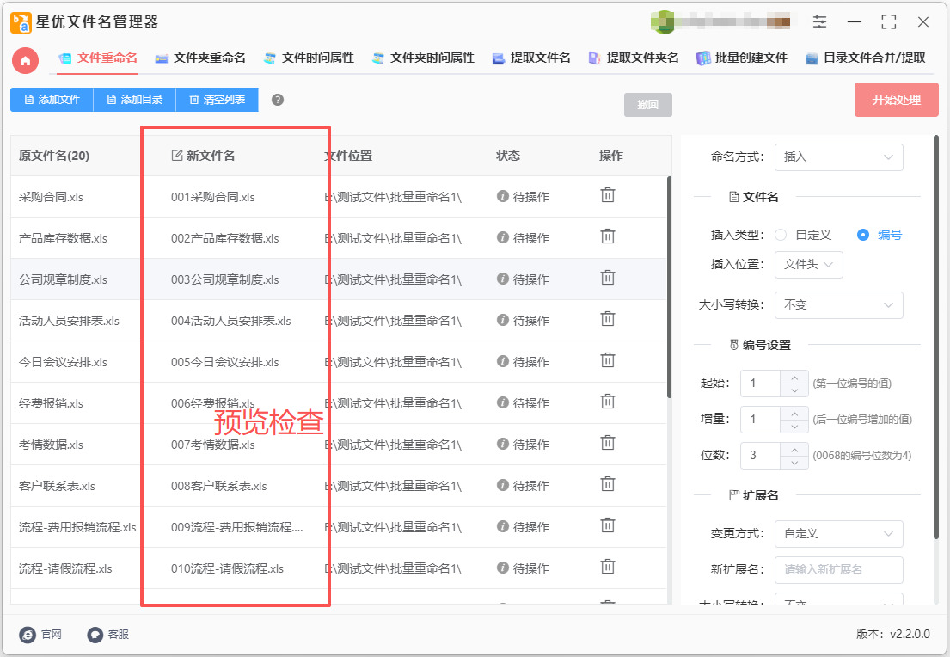Click status info icon for 公司规章制度.xls
The height and width of the screenshot is (657, 950).
click(502, 279)
